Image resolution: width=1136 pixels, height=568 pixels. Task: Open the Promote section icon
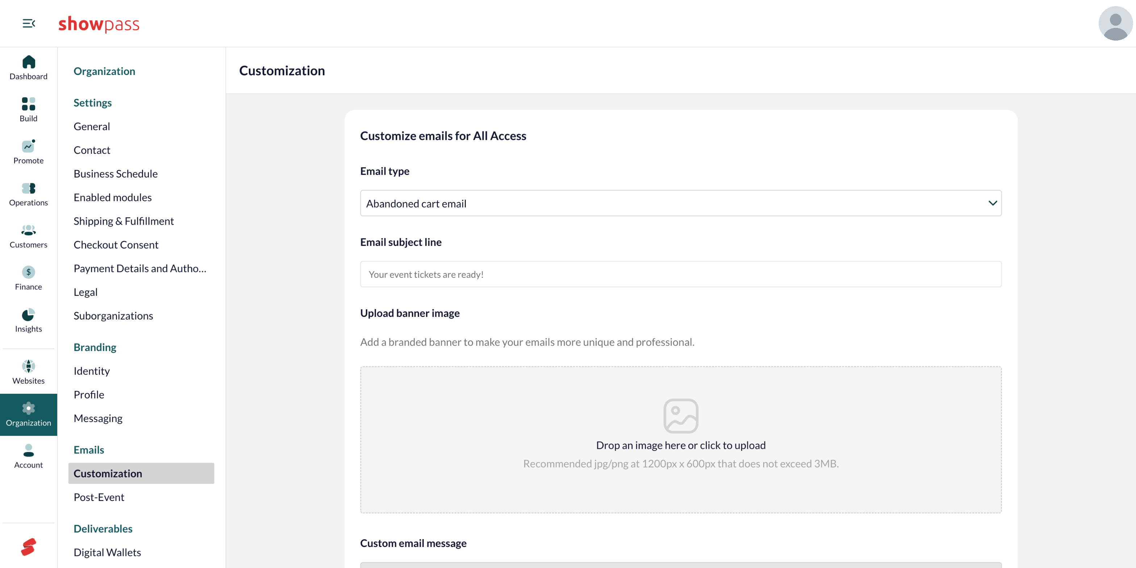tap(29, 146)
